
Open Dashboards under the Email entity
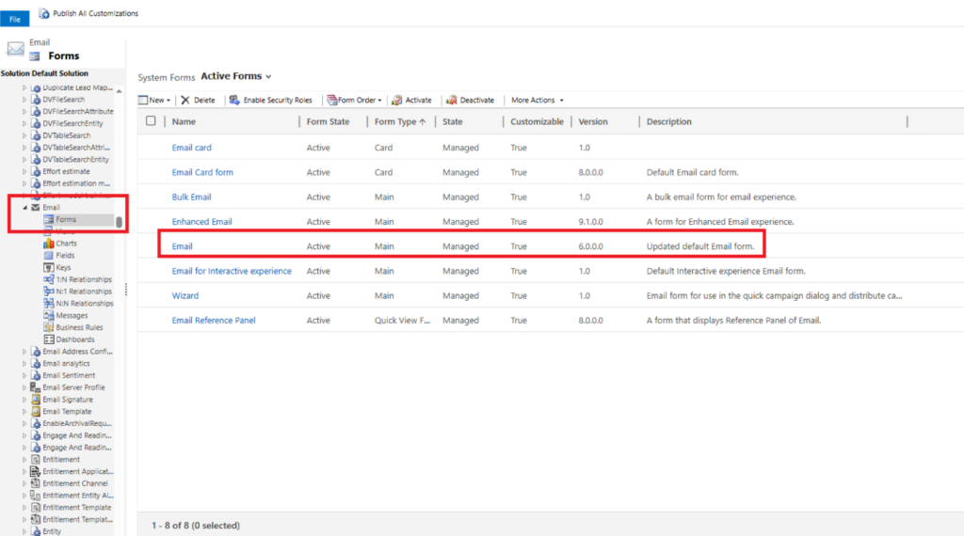(74, 339)
